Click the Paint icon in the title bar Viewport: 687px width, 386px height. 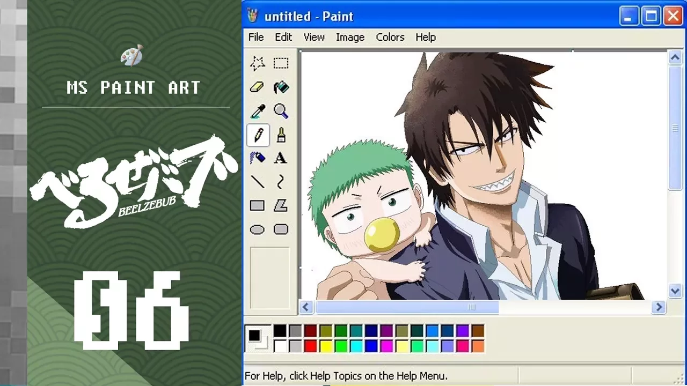pos(252,16)
